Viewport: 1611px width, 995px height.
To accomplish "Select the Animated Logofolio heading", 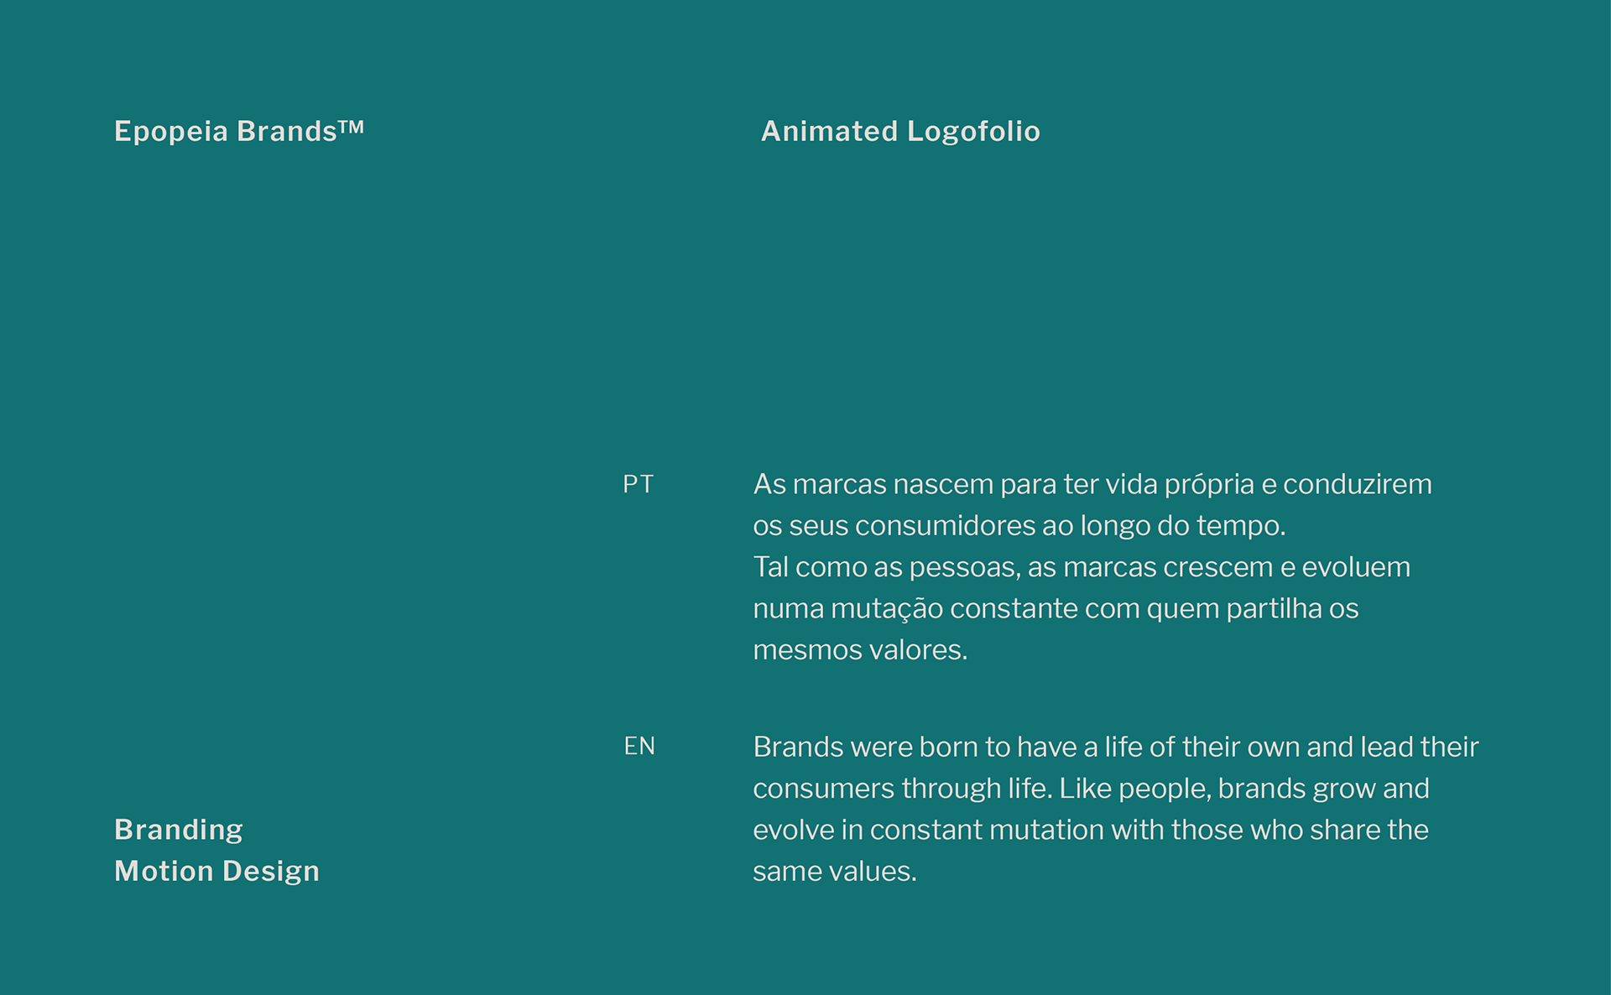I will point(900,131).
